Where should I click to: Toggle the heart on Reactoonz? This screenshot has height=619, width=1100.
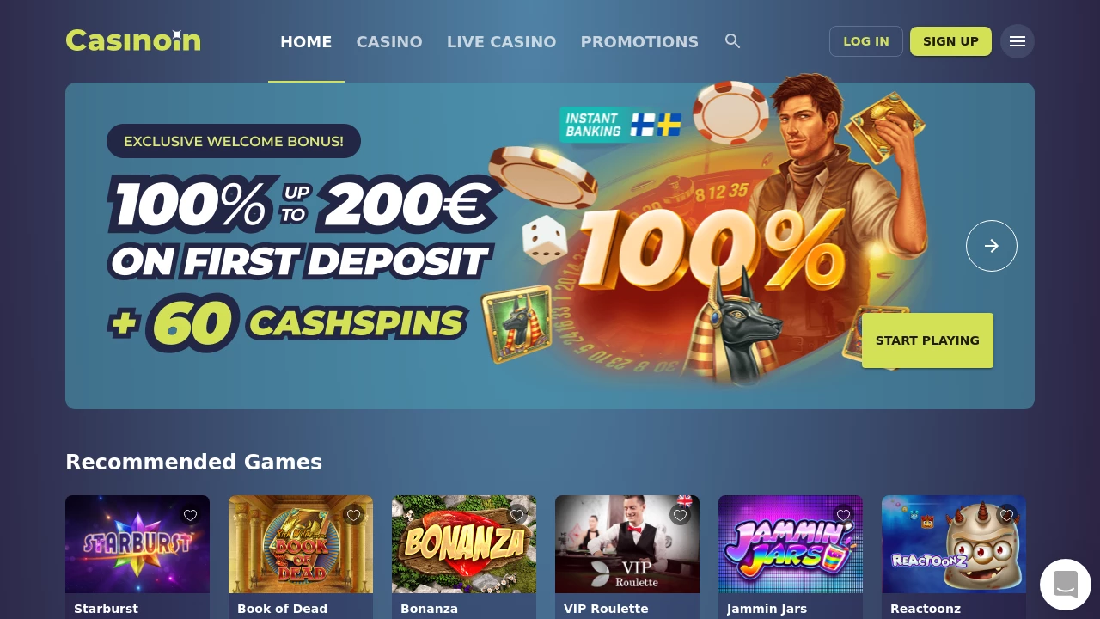click(1007, 515)
